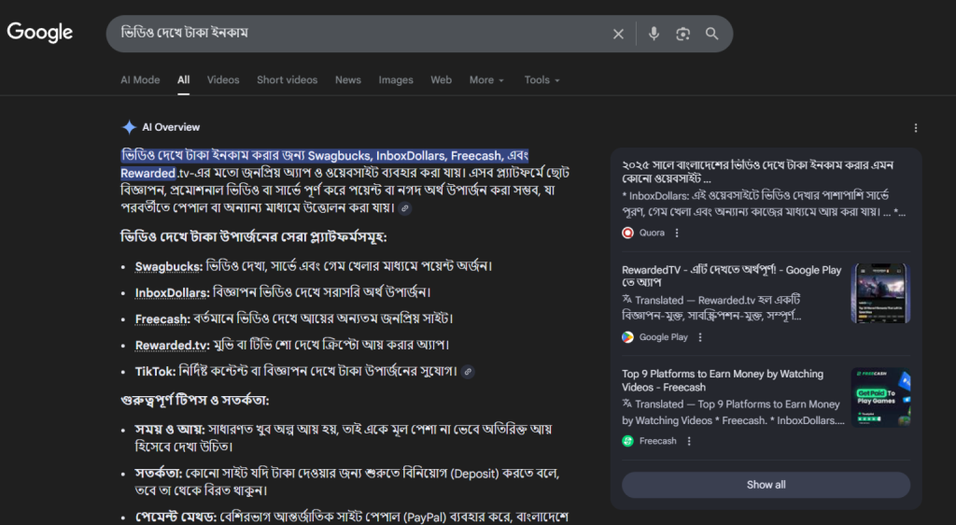Click translate icon on Freecash result
The height and width of the screenshot is (525, 956).
(x=626, y=403)
